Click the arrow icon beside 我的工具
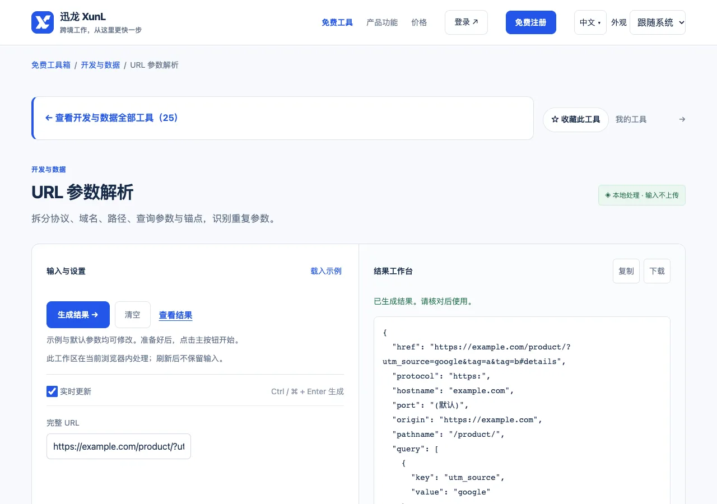The height and width of the screenshot is (504, 717). click(x=682, y=119)
